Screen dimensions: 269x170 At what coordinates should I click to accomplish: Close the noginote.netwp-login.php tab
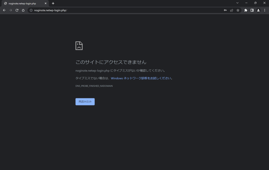click(x=45, y=3)
